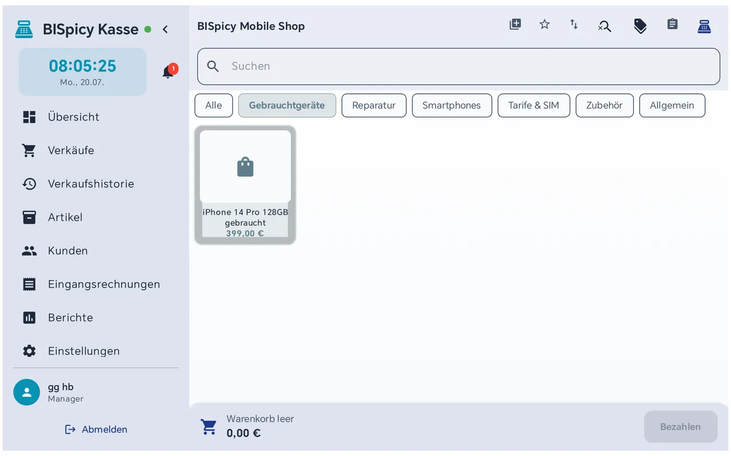731x456 pixels.
Task: Open notifications via the bell icon
Action: 169,71
